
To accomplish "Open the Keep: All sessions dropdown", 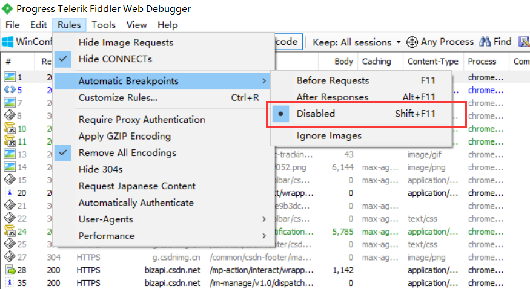I will [x=357, y=42].
